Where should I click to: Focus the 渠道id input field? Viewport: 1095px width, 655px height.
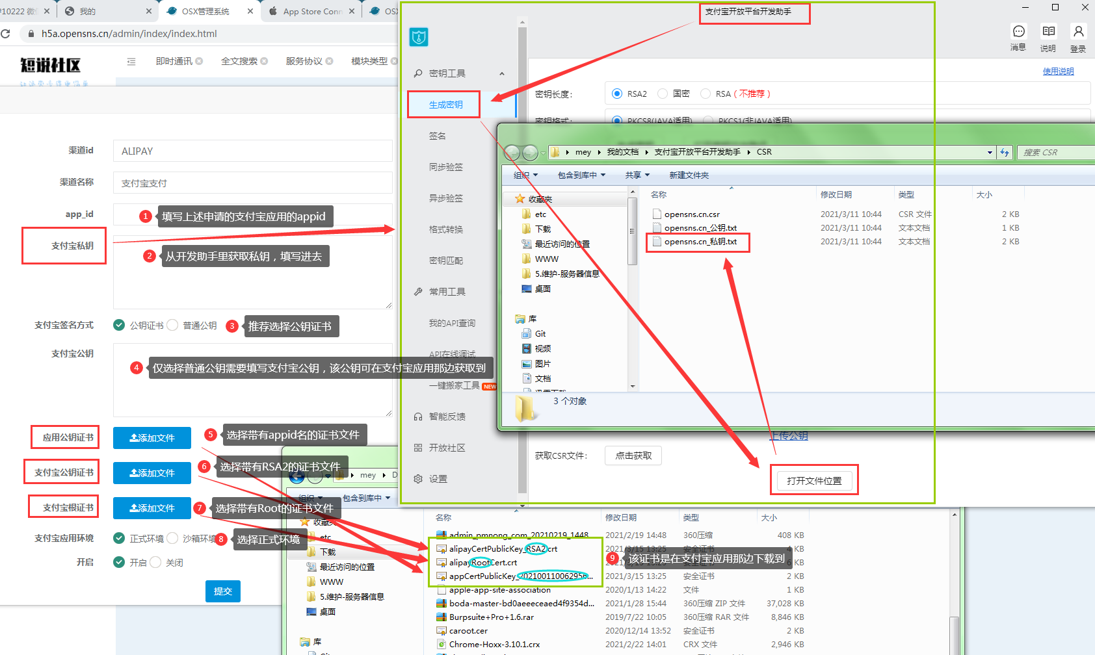[253, 151]
